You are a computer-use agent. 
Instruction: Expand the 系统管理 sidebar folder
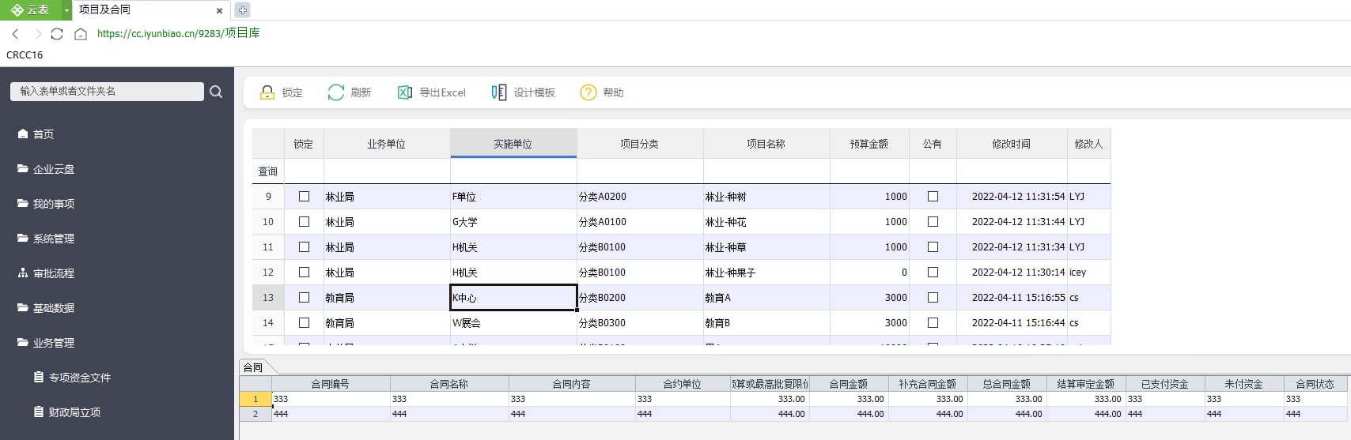point(54,239)
